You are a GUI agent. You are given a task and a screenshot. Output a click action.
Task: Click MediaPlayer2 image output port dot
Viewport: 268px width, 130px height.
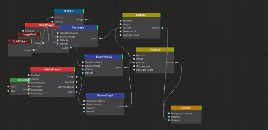coord(76,77)
